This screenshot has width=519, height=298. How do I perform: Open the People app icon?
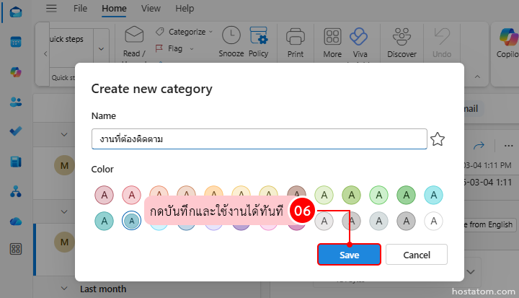click(x=16, y=102)
